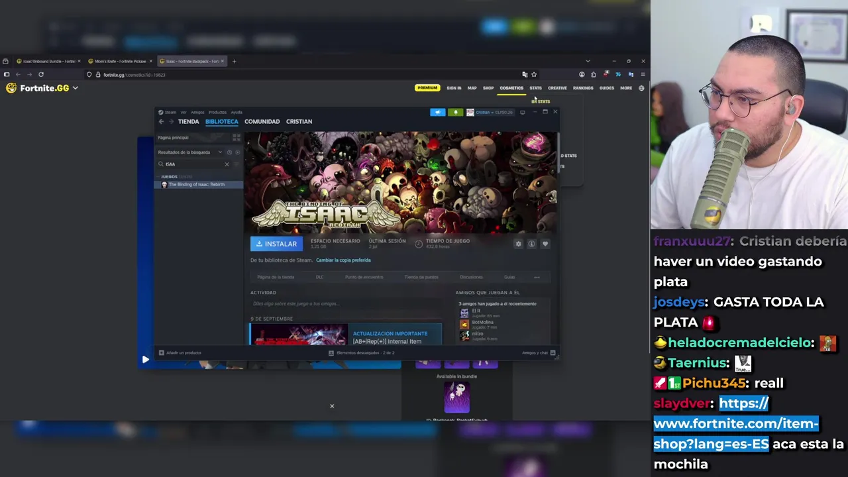This screenshot has height=477, width=848.
Task: Open the Cristian account dropdown
Action: (490, 112)
